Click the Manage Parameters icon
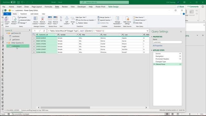The height and width of the screenshot is (116, 206). (x=117, y=19)
